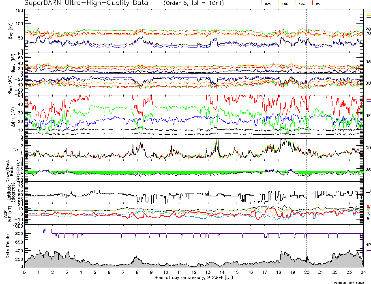This screenshot has height=284, width=371.
Task: Click the ΔΦPC (kV) axis label
Action: tap(13, 116)
